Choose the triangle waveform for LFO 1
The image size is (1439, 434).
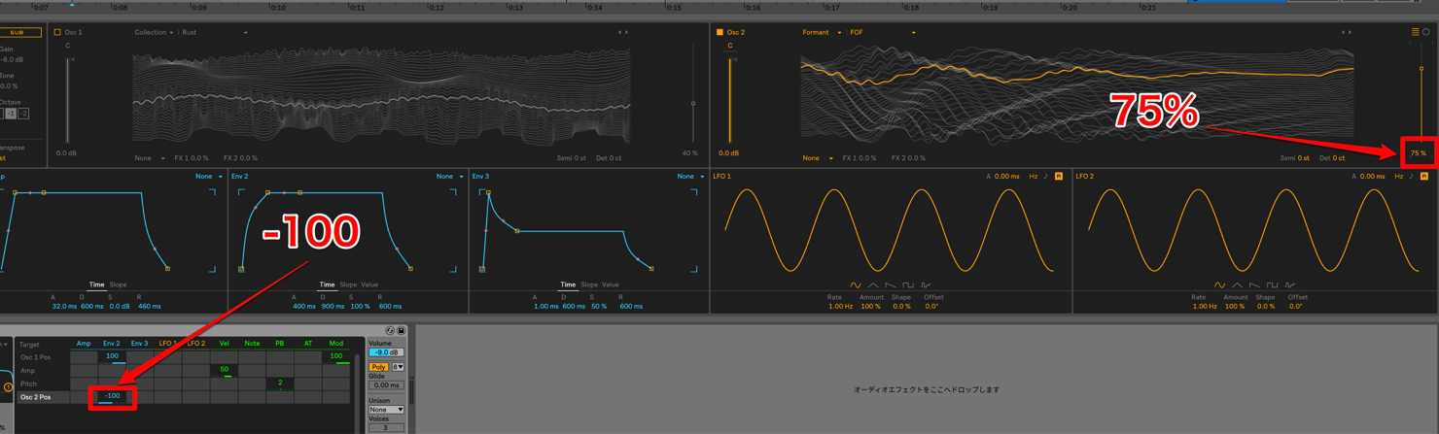873,285
